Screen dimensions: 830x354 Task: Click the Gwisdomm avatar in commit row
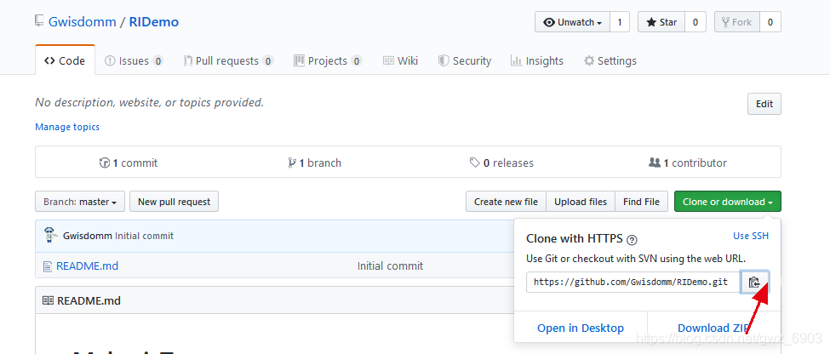pyautogui.click(x=50, y=236)
